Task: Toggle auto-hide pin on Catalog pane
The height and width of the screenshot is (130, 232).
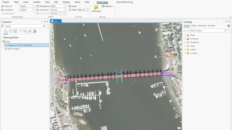Action: coord(226,22)
